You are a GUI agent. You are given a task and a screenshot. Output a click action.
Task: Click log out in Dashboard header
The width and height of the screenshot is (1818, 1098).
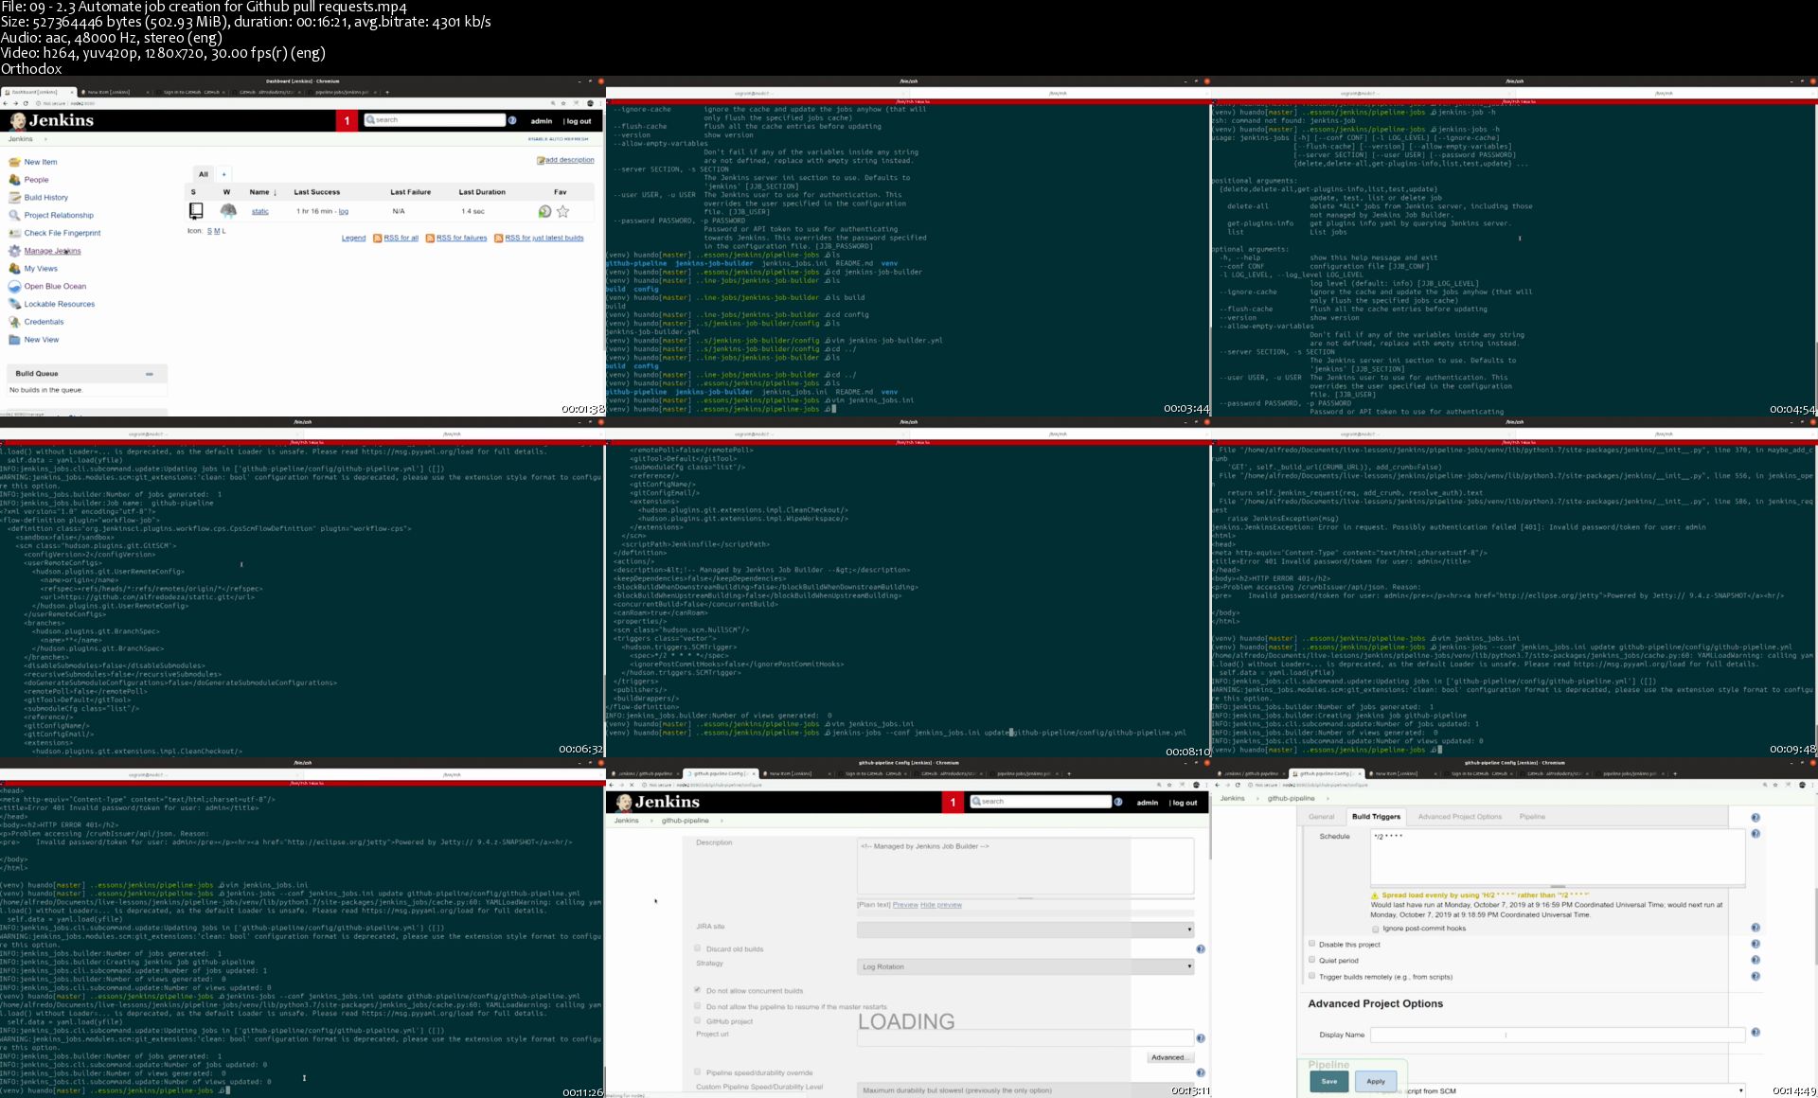(579, 121)
